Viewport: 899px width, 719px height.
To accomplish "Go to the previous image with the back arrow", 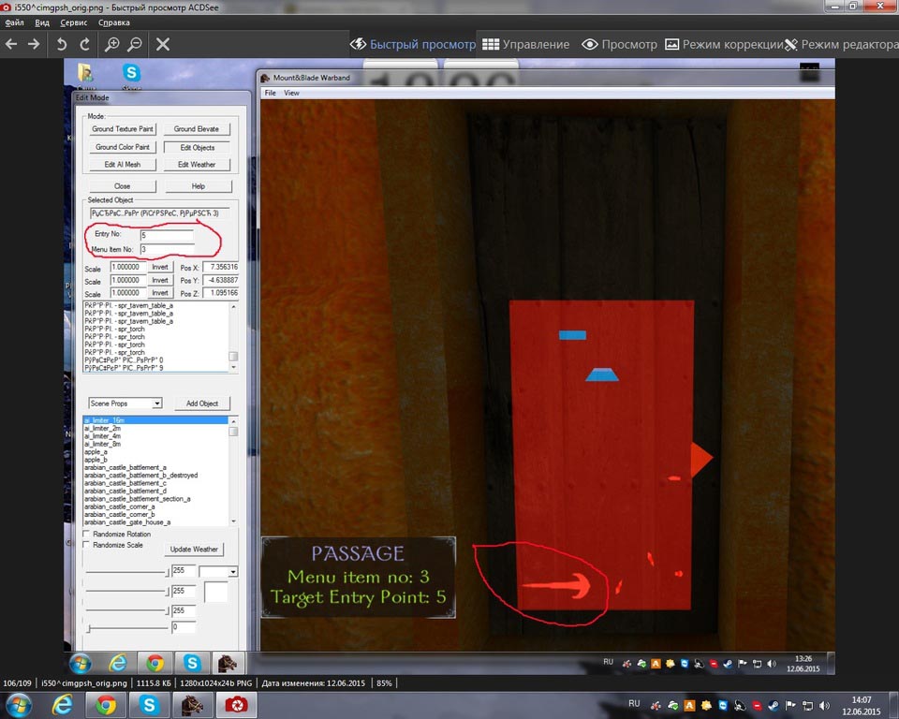I will 12,44.
